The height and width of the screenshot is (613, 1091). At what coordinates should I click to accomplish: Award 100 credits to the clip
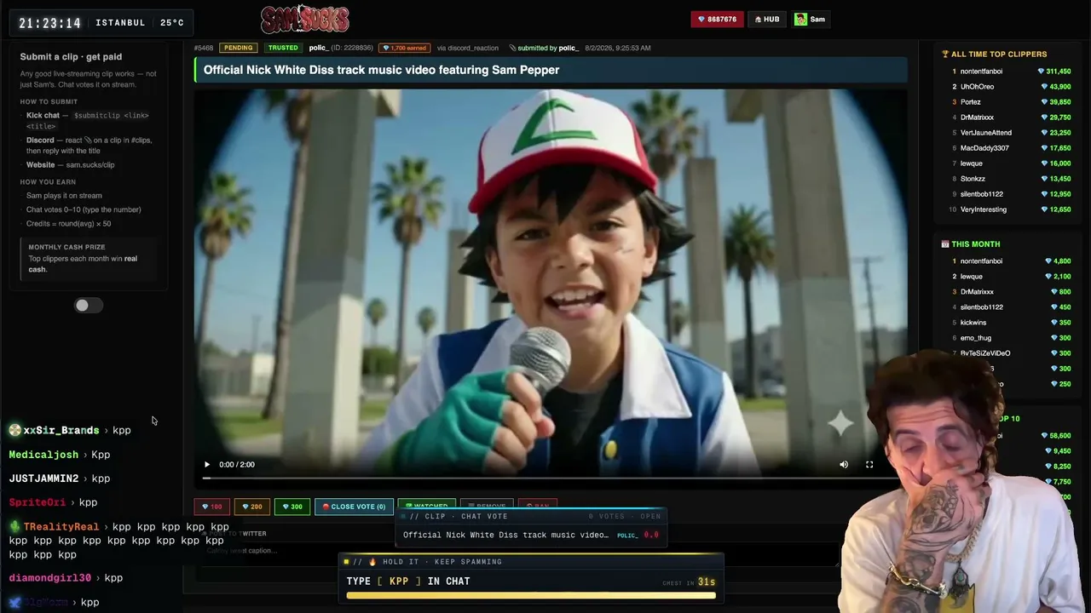click(x=211, y=507)
